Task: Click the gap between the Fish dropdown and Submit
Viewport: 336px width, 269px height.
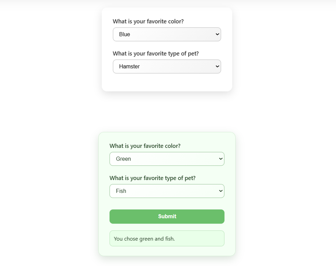Action: 167,204
